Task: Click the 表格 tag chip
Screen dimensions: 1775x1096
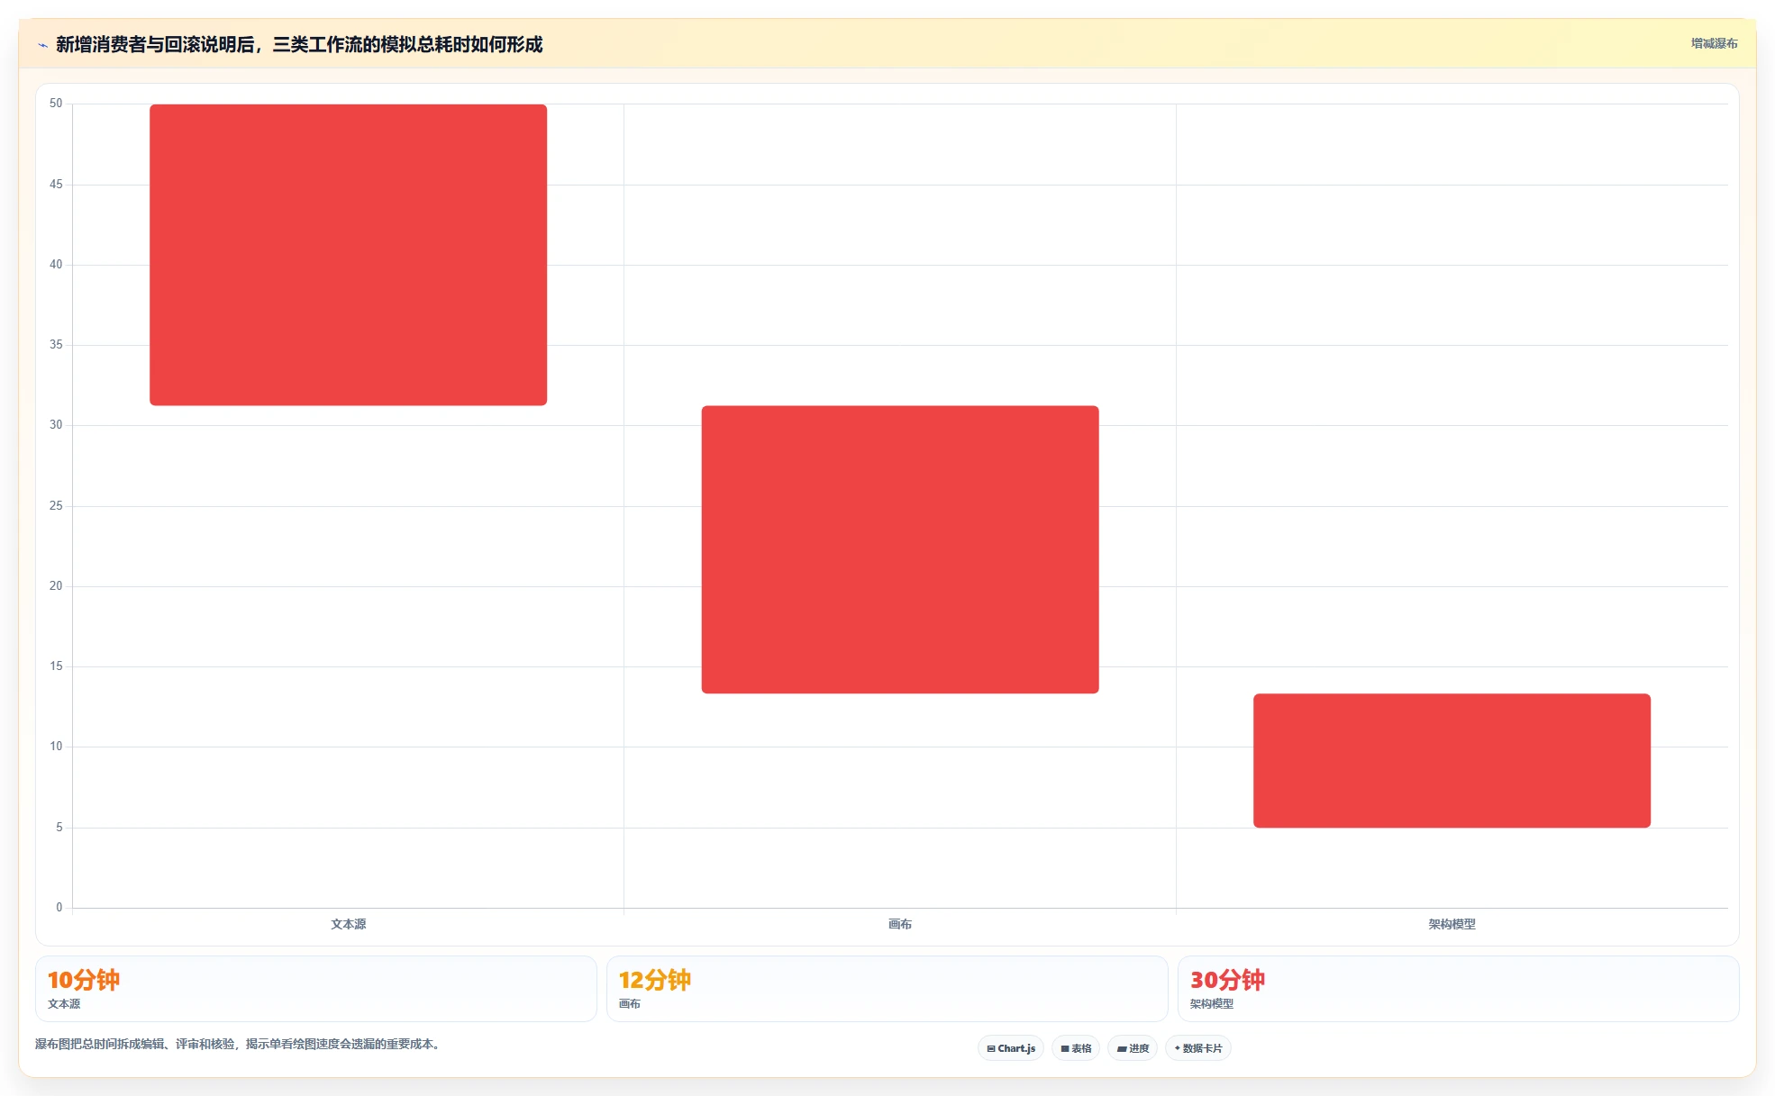Action: pos(1076,1048)
